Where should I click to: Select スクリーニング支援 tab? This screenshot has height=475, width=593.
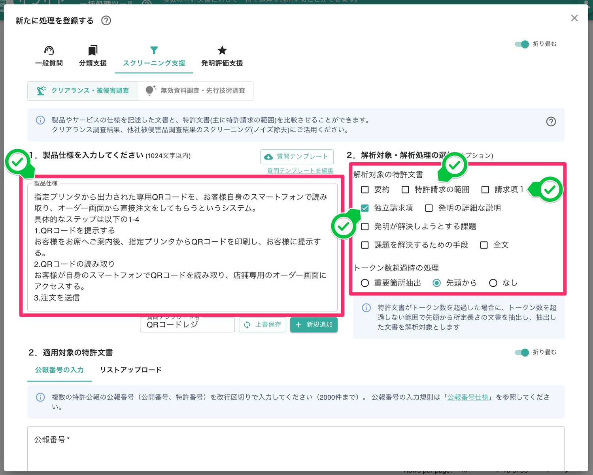(154, 56)
